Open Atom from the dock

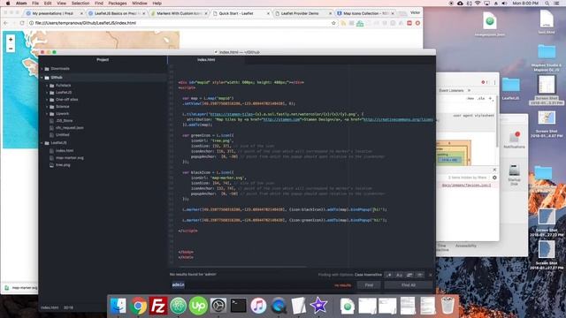pyautogui.click(x=178, y=306)
